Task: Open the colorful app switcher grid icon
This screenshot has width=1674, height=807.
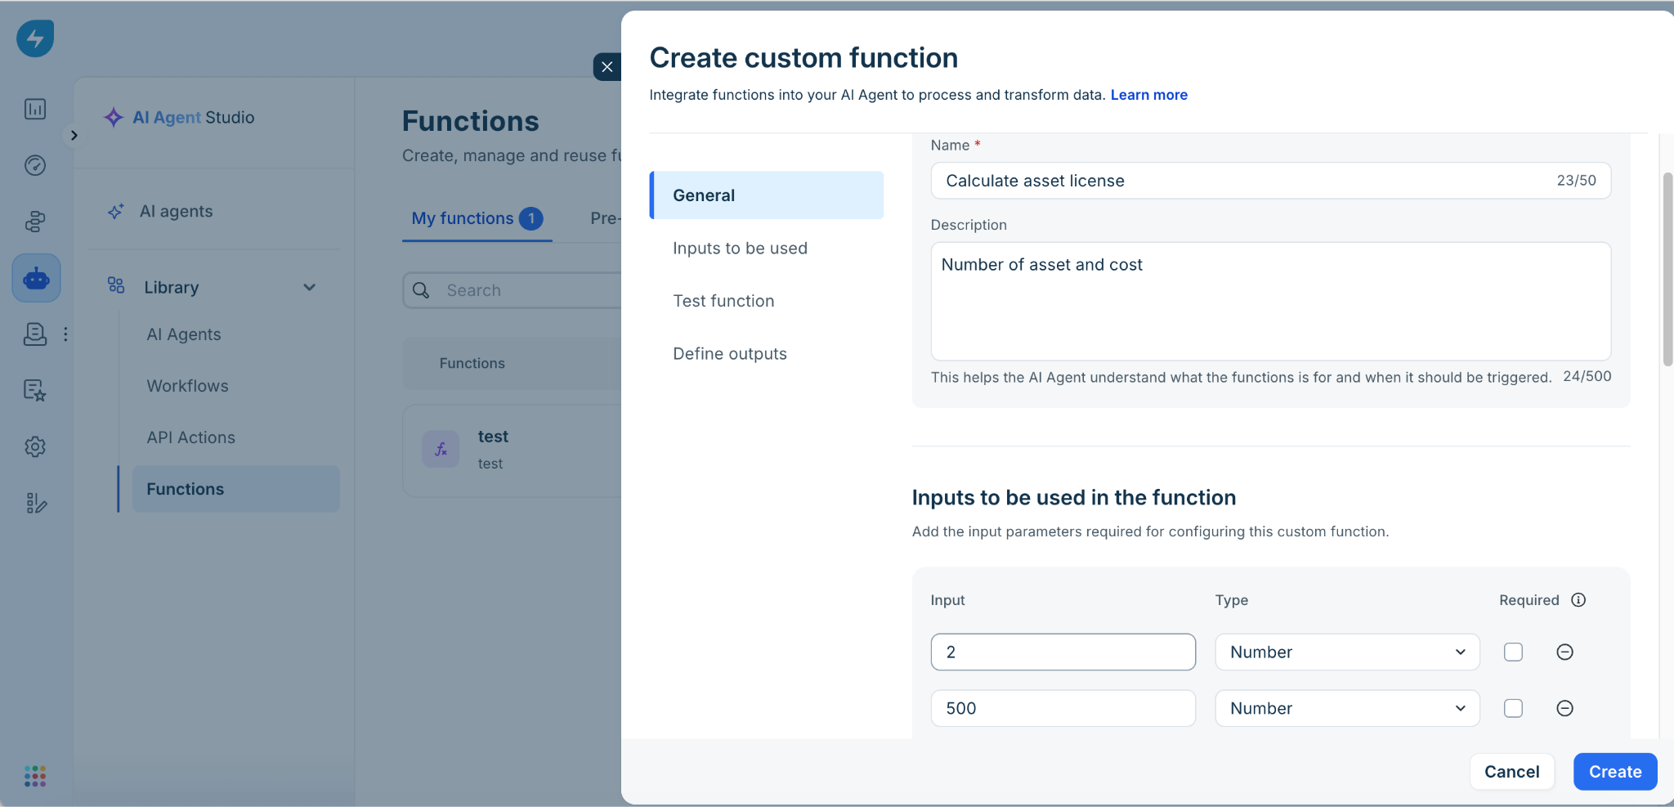Action: (35, 776)
